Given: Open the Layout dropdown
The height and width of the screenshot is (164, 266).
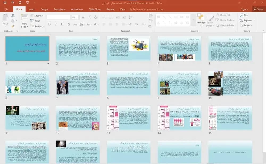Looking at the screenshot, I should coord(37,16).
